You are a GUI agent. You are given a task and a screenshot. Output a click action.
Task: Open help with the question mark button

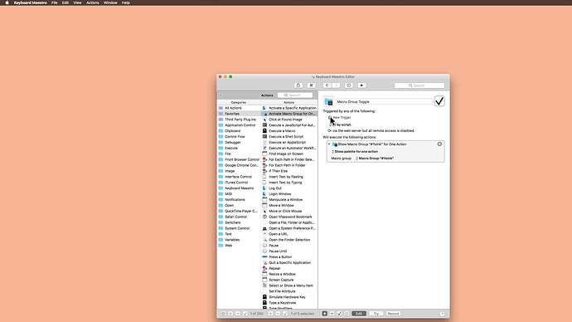442,314
